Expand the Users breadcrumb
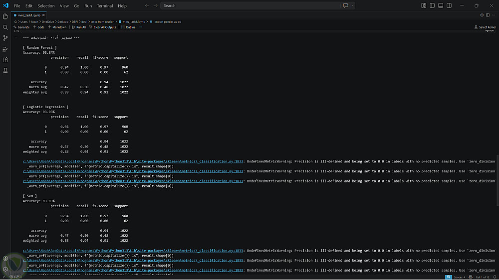The image size is (499, 280). 24,22
